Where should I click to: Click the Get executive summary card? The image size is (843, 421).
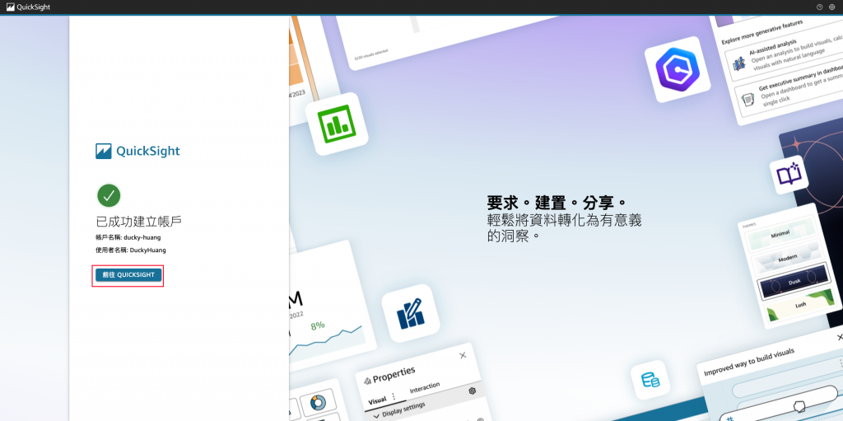[789, 91]
